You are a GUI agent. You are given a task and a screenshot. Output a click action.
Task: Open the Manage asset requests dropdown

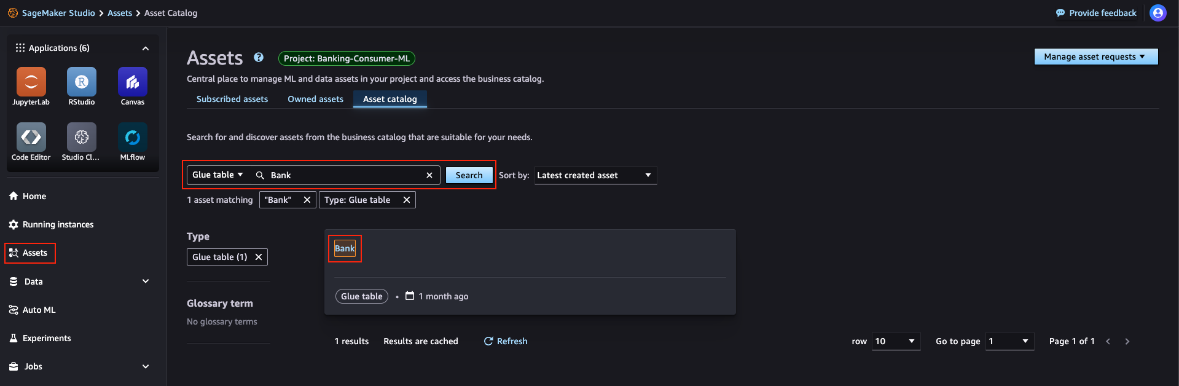tap(1096, 57)
